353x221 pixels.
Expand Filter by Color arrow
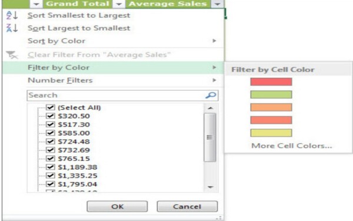click(214, 67)
